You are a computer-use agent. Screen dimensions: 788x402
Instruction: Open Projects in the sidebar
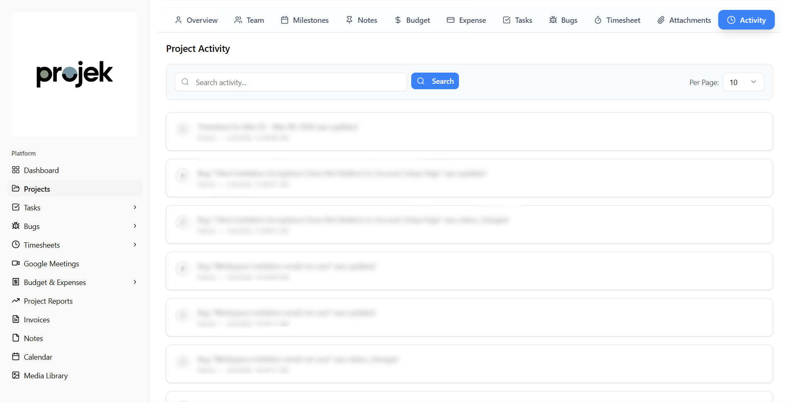37,189
